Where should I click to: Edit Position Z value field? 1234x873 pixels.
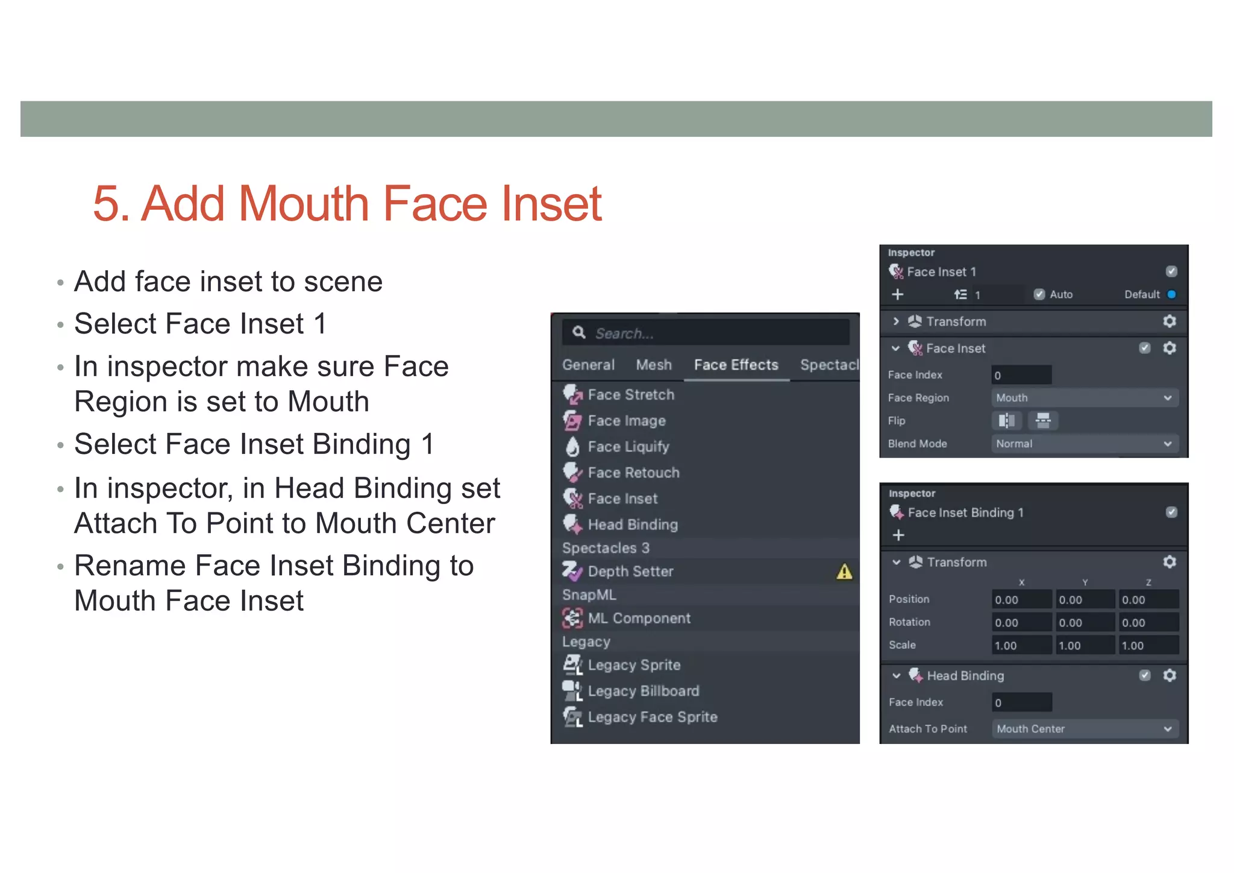point(1148,599)
